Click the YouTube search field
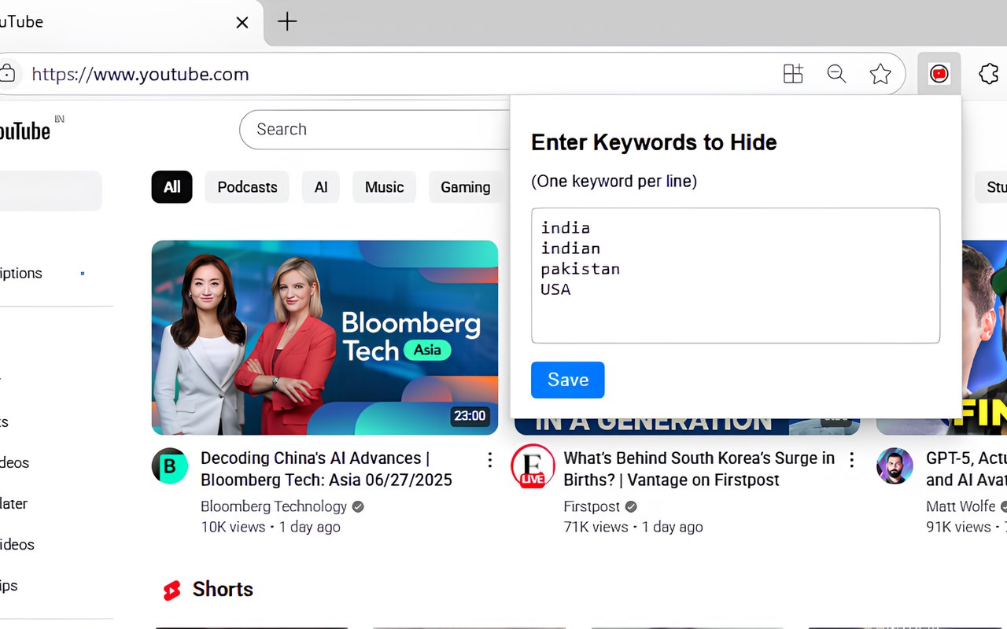The image size is (1007, 629). coord(375,130)
